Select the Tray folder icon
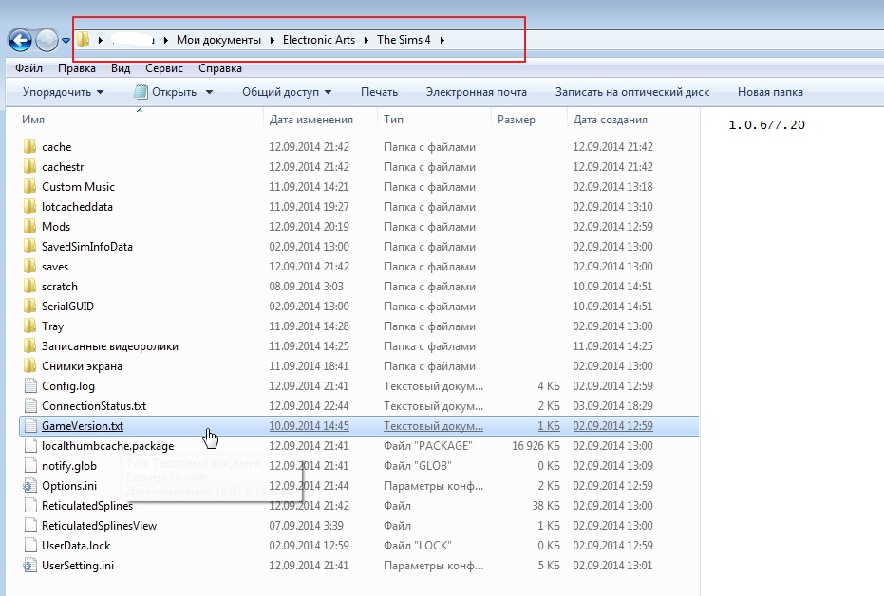 pyautogui.click(x=29, y=326)
